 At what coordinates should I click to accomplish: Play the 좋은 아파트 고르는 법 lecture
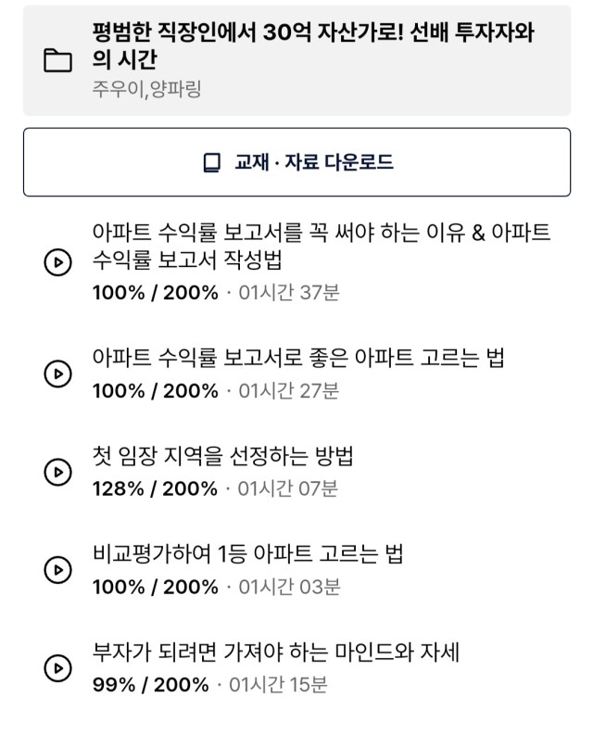point(57,373)
